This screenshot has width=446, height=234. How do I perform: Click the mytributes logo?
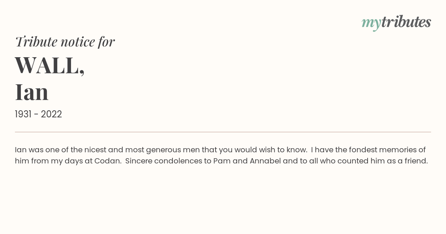point(396,23)
